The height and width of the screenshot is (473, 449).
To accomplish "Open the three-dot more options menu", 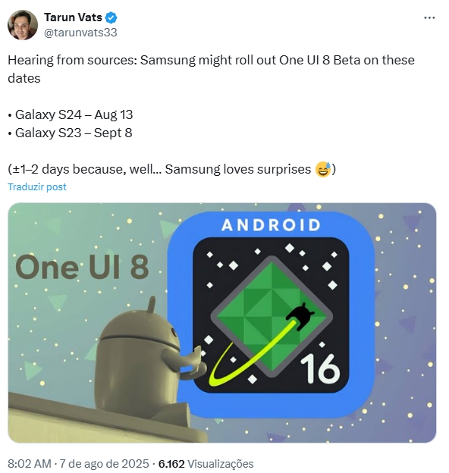I will click(429, 17).
